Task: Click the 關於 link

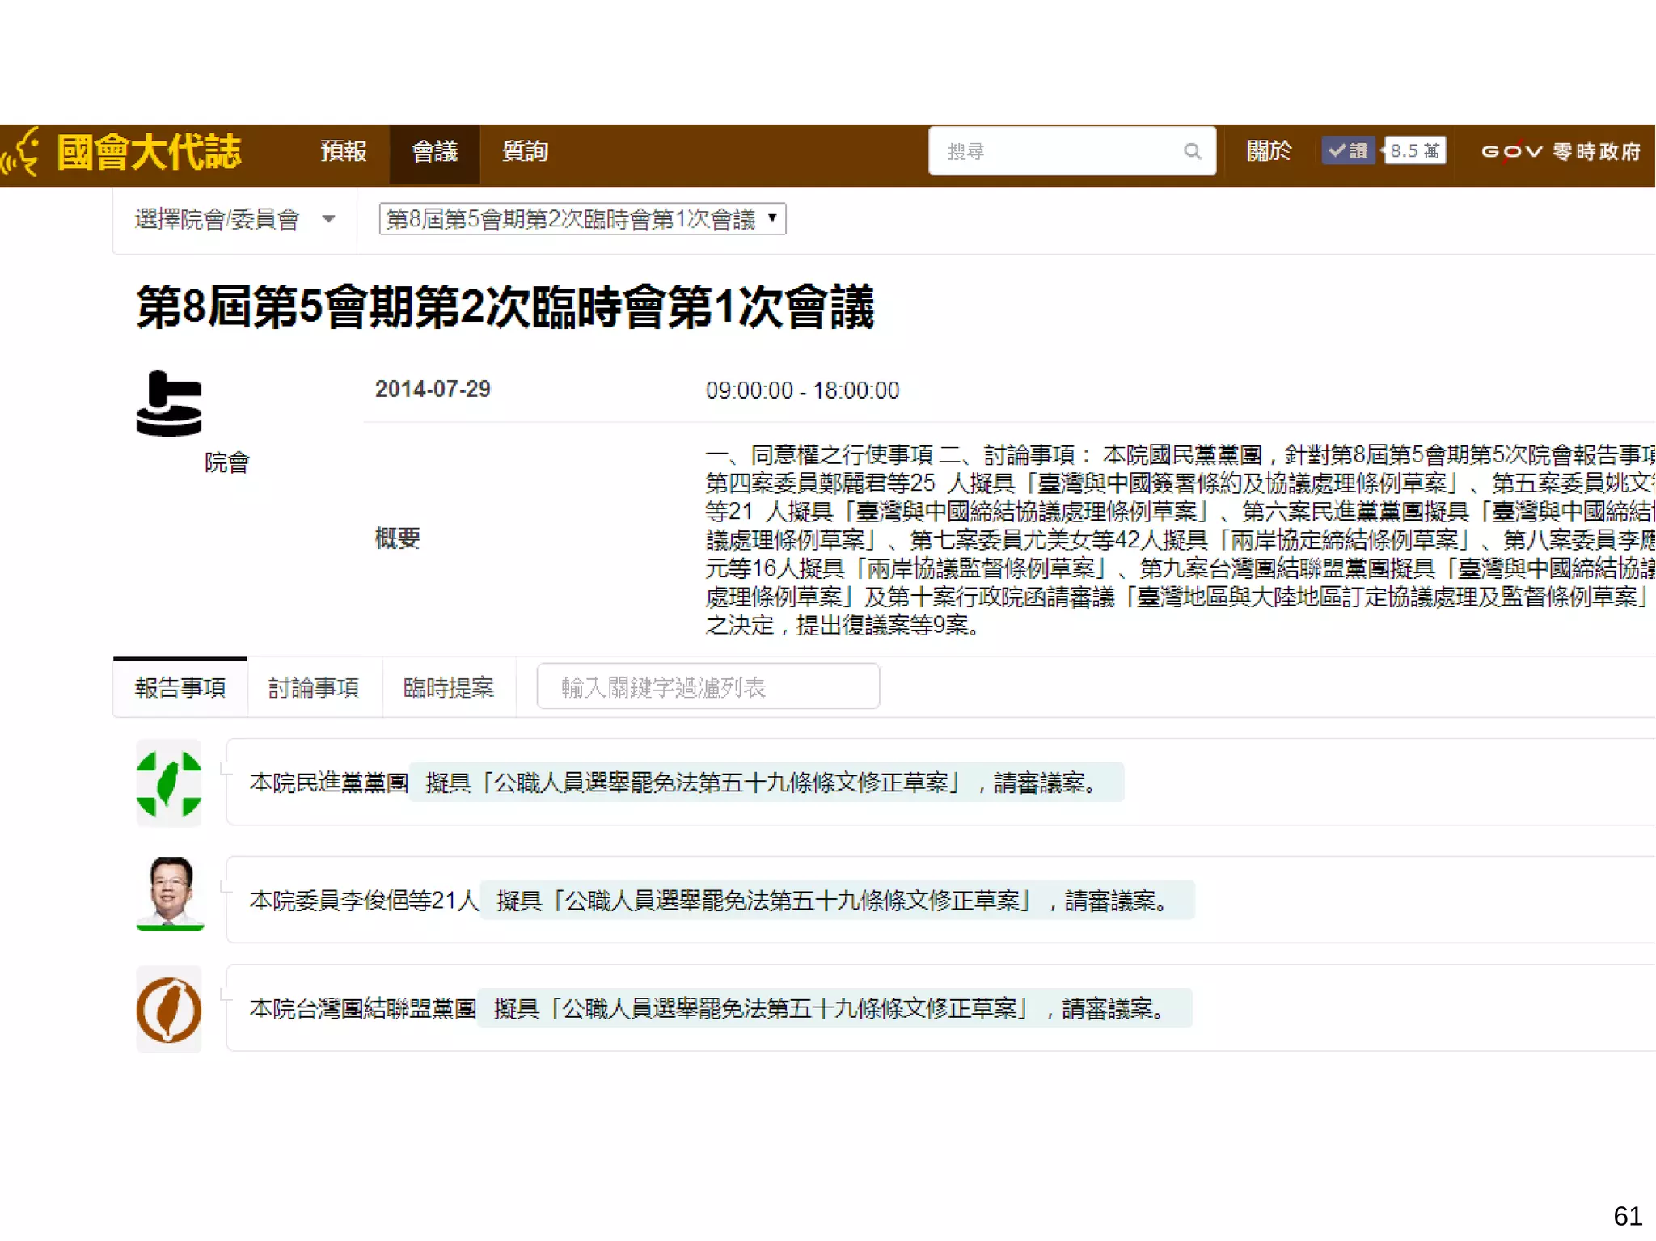Action: pos(1268,151)
